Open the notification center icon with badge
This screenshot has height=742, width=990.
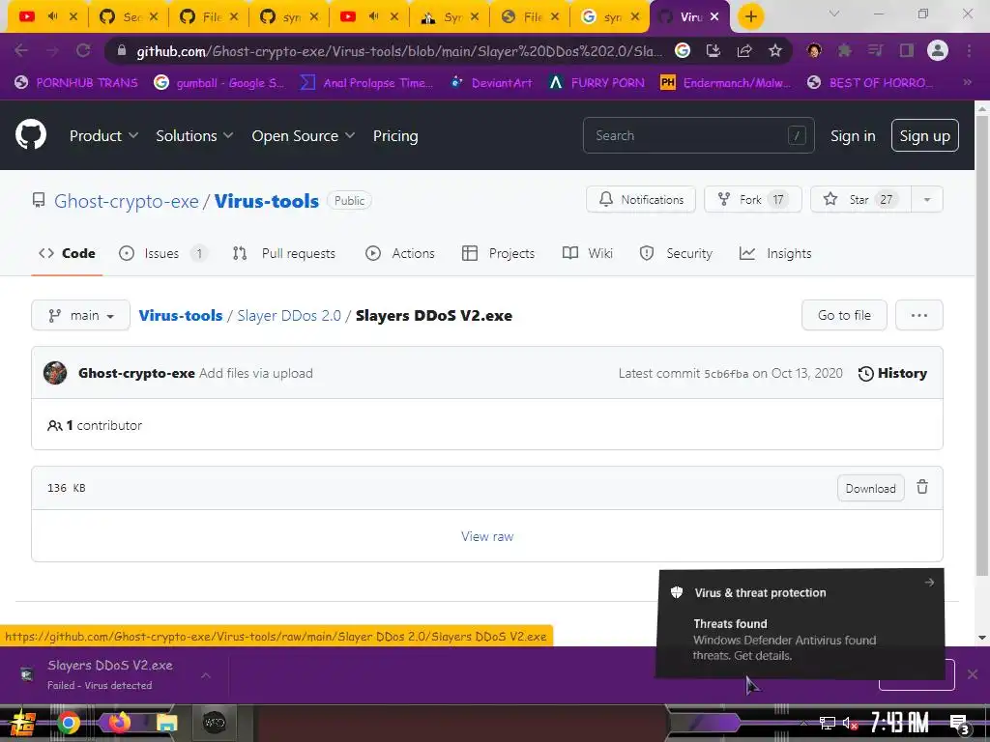click(960, 724)
